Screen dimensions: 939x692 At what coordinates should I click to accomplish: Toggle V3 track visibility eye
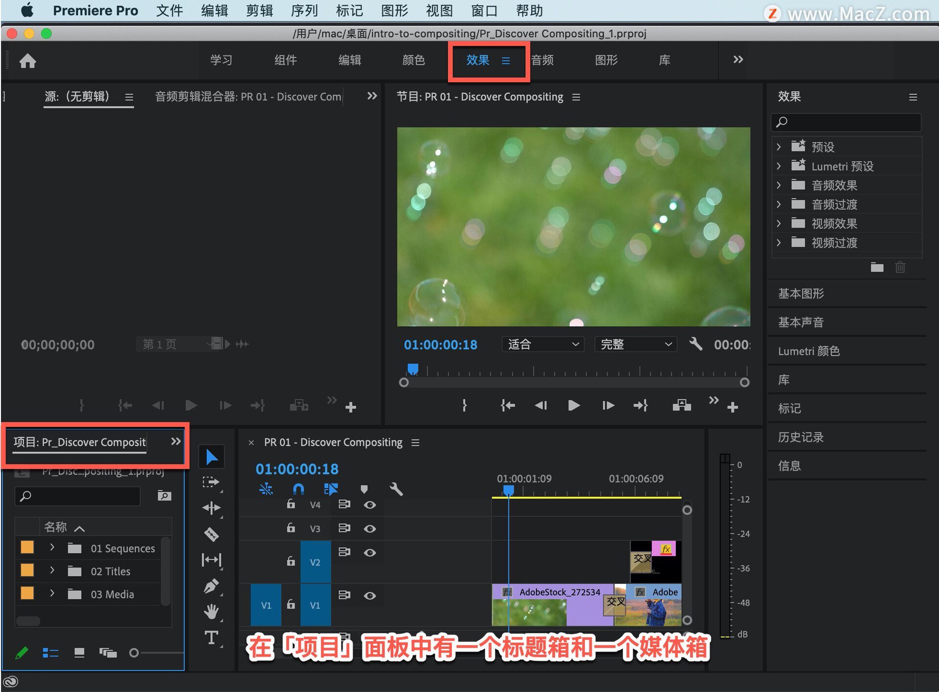click(x=370, y=529)
